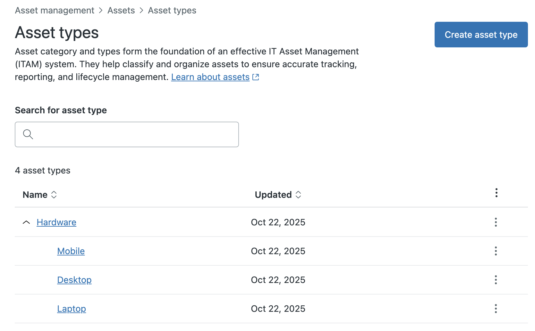Select the Asset types breadcrumb item
This screenshot has height=331, width=535.
(172, 11)
